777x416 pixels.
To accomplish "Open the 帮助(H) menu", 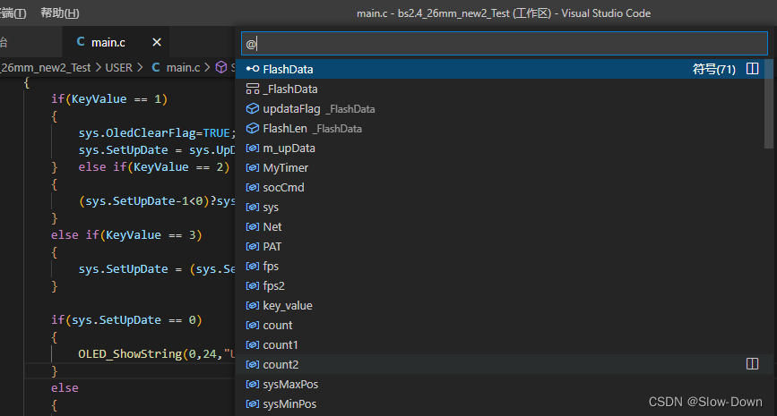I will click(x=60, y=13).
